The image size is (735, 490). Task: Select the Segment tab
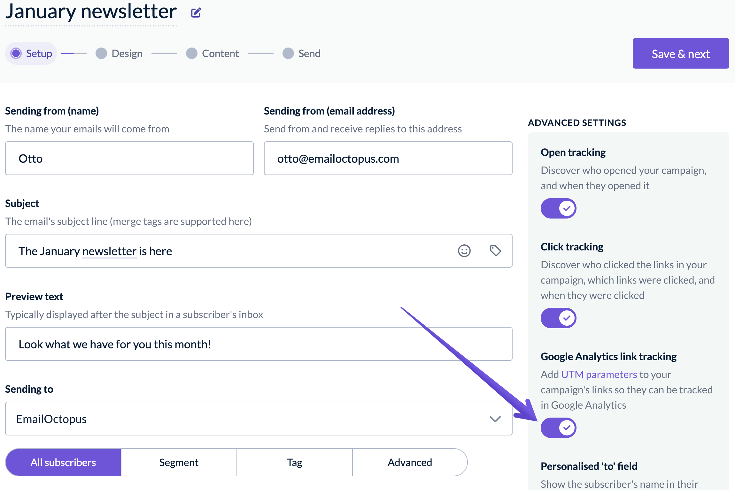(x=179, y=462)
